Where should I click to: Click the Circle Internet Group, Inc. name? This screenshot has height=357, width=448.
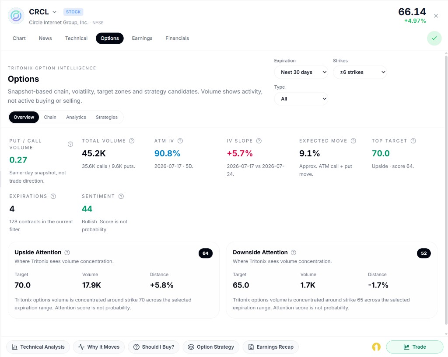pos(59,23)
